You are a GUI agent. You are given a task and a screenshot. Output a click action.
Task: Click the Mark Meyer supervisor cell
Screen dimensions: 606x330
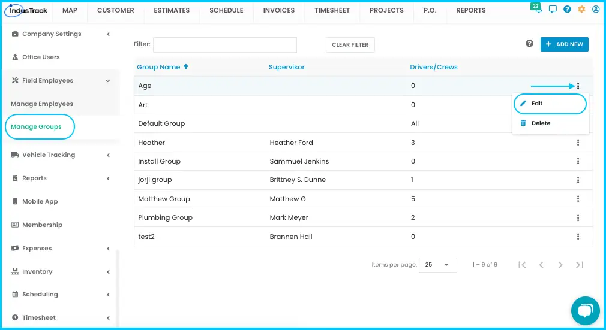[289, 217]
